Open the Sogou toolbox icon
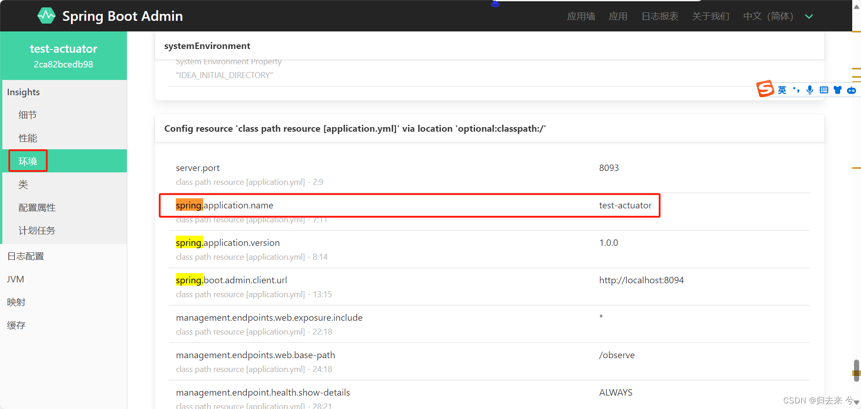This screenshot has height=409, width=861. pyautogui.click(x=851, y=90)
